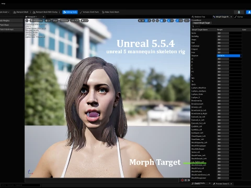Click the pause button in viewport bar
This screenshot has height=188, width=251.
186,180
